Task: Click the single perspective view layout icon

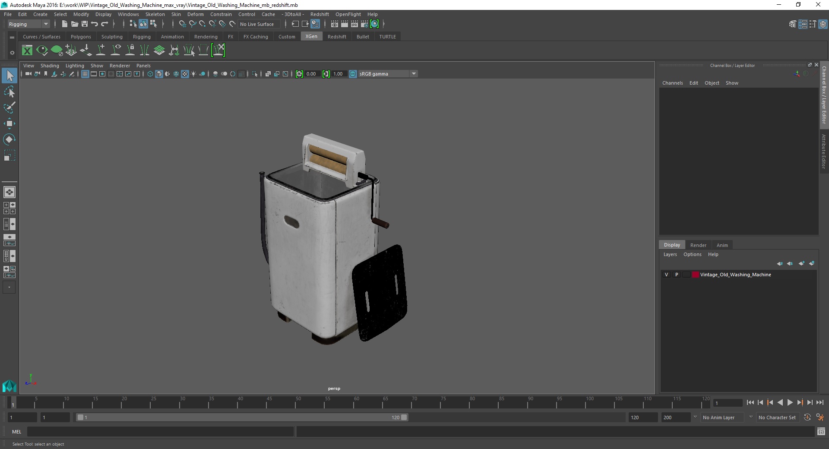Action: tap(9, 192)
